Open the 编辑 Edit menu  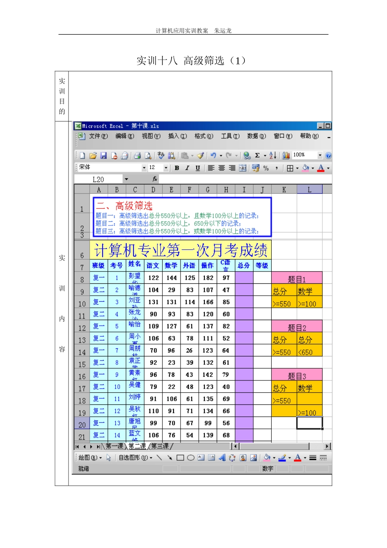pos(125,136)
